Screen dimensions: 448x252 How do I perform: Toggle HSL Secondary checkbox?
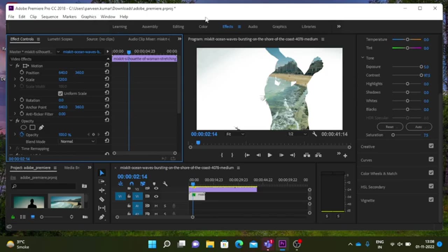coord(431,186)
